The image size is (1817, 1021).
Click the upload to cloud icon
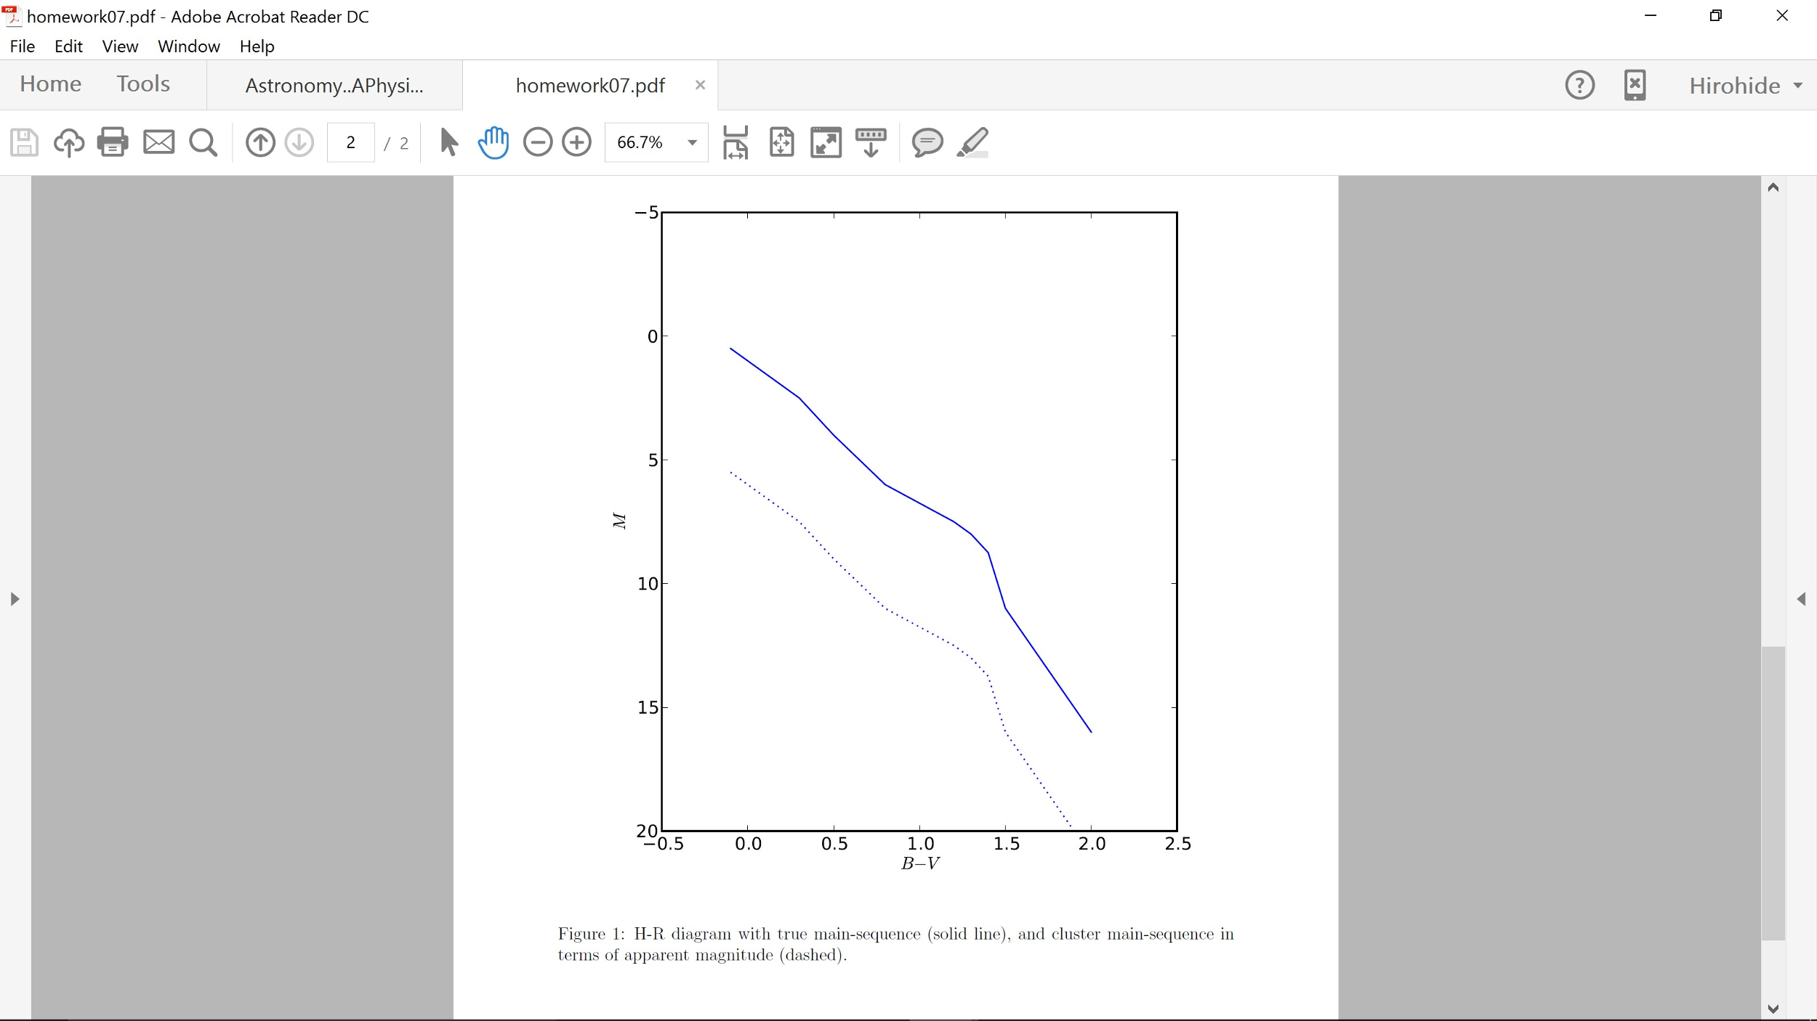pos(69,142)
